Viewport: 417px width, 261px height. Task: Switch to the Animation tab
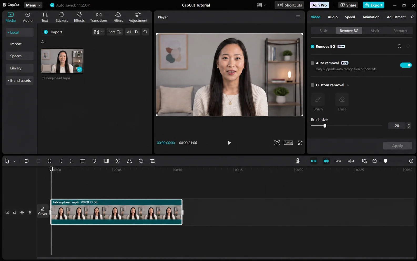[371, 17]
